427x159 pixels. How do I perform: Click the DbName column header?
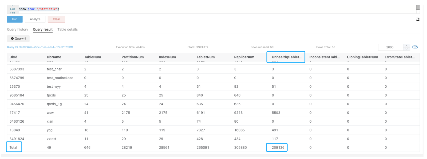(54, 57)
